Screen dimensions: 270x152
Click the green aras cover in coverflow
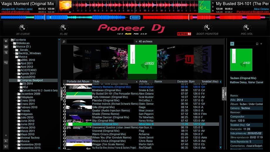pos(142,59)
